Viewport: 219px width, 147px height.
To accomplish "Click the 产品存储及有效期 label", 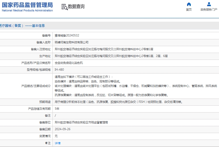I will coord(39,109).
